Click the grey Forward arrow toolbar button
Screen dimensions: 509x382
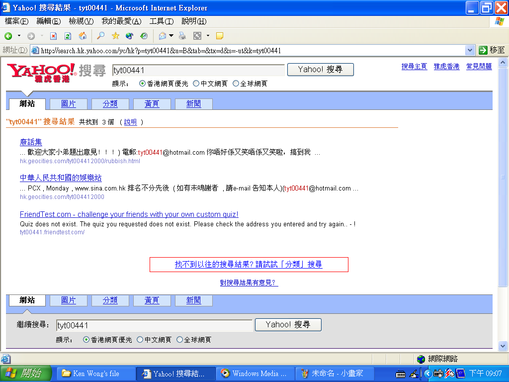pos(31,36)
